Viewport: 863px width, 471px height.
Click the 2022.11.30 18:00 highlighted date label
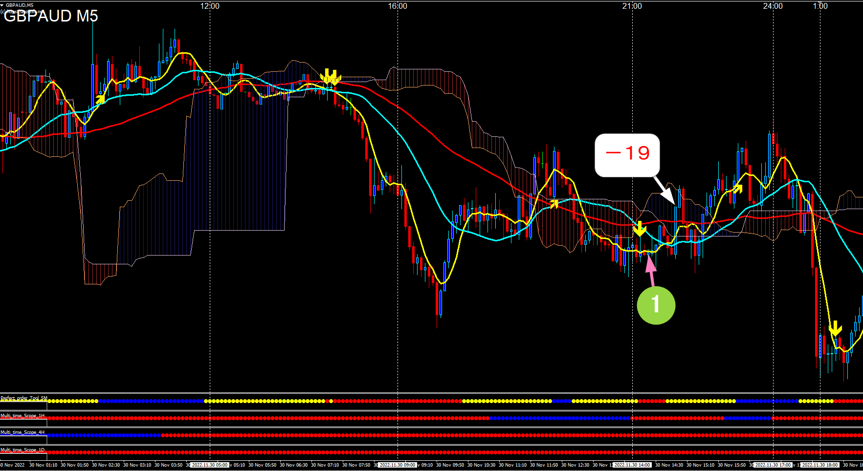pos(820,465)
